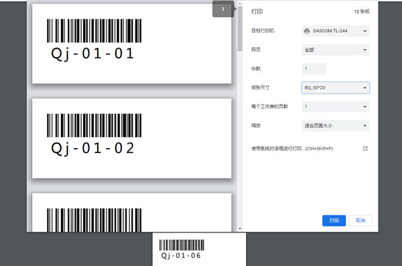Click the preview scrollbar thumb
Viewport: 402px width, 266px height.
click(240, 29)
